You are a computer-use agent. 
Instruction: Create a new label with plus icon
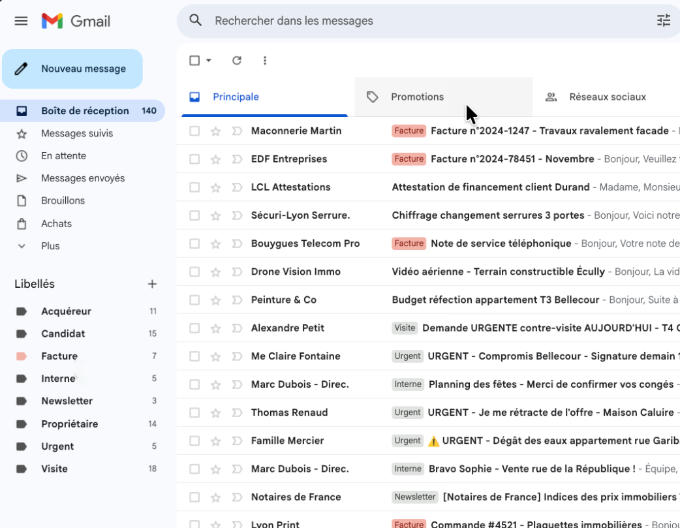click(152, 284)
